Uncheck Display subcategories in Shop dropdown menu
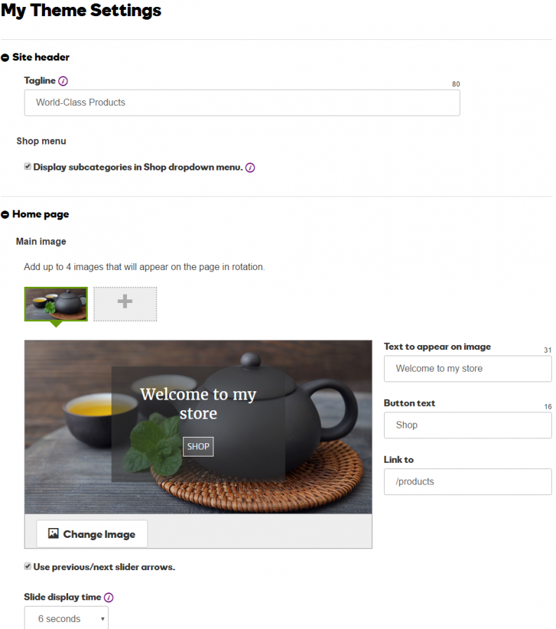 (x=27, y=166)
